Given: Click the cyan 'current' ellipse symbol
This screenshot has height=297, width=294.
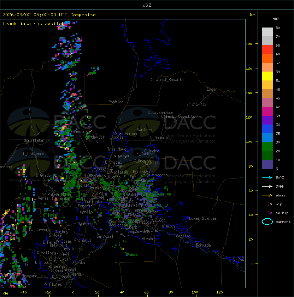Looking at the screenshot, I should [267, 222].
